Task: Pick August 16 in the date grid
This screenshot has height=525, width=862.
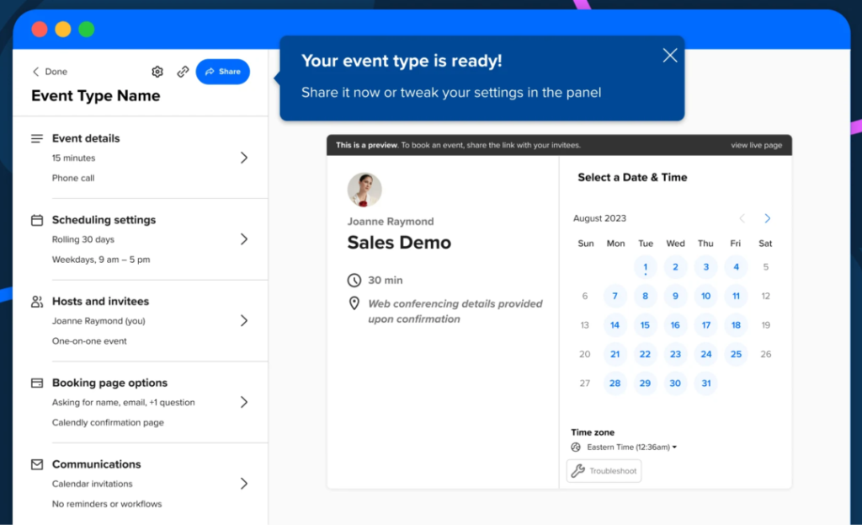Action: point(676,325)
